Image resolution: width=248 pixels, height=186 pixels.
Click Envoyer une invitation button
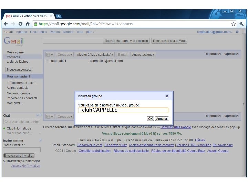tap(19, 156)
